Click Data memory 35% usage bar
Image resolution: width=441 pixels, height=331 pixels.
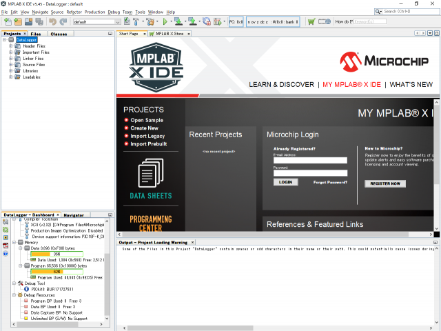coord(57,254)
